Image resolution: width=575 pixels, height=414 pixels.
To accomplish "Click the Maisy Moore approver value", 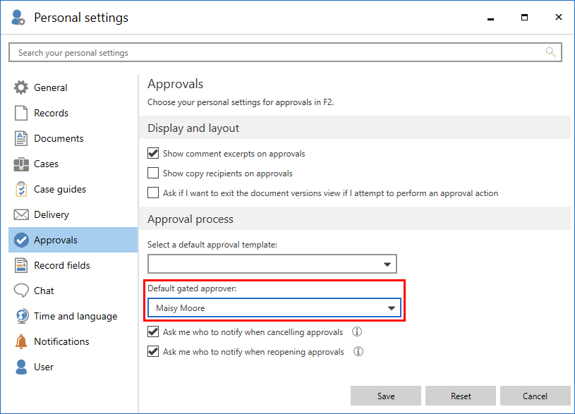I will point(181,308).
